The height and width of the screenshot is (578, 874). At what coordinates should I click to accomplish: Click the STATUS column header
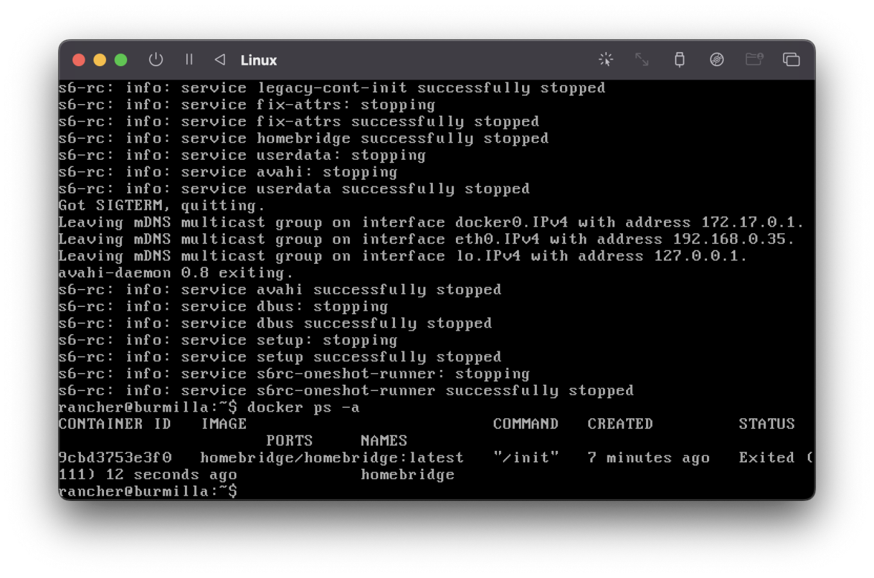(x=766, y=424)
